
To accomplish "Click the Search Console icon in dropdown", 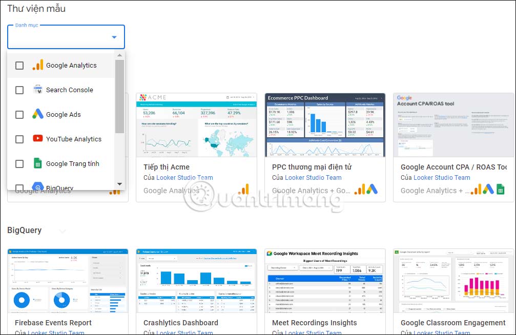I will [x=38, y=89].
